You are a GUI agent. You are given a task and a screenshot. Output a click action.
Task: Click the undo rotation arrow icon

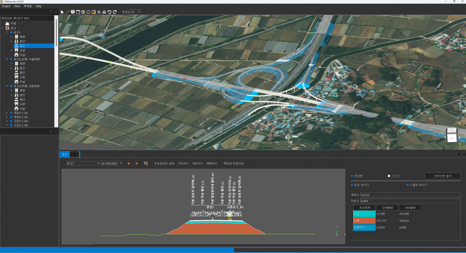pyautogui.click(x=109, y=12)
